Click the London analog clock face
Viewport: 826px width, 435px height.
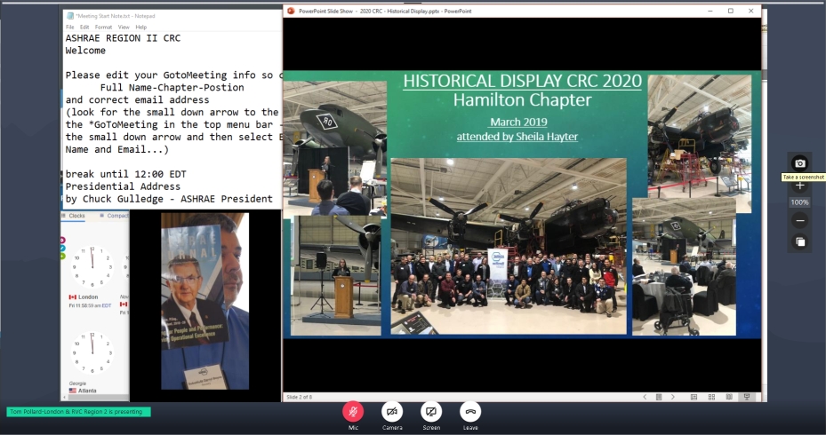click(x=92, y=266)
